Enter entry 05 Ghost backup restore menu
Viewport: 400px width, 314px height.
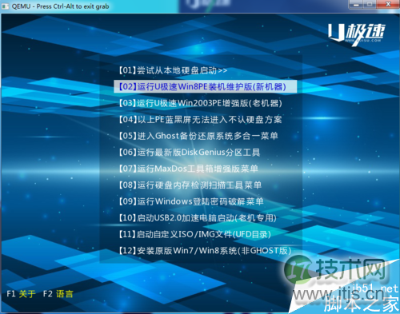(x=198, y=136)
